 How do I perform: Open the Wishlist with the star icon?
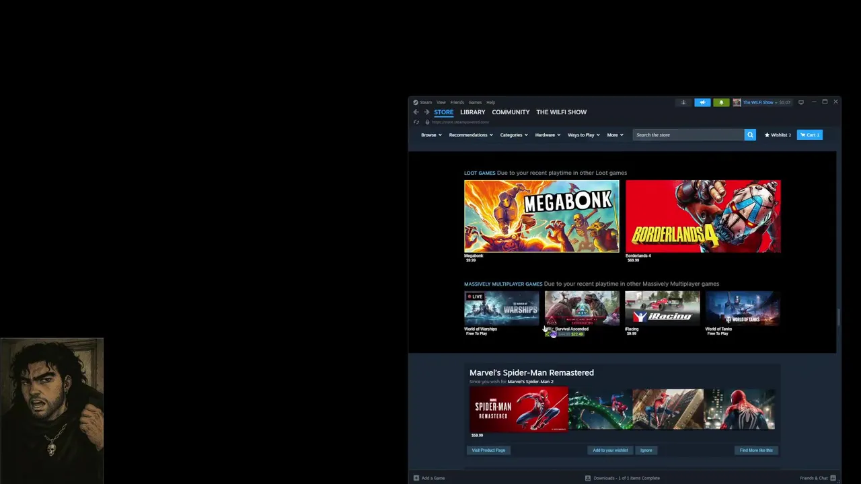coord(778,135)
